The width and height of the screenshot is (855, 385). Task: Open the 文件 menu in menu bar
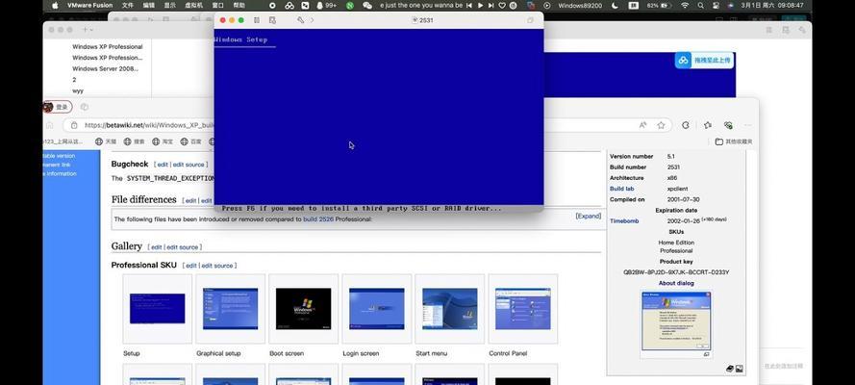128,5
